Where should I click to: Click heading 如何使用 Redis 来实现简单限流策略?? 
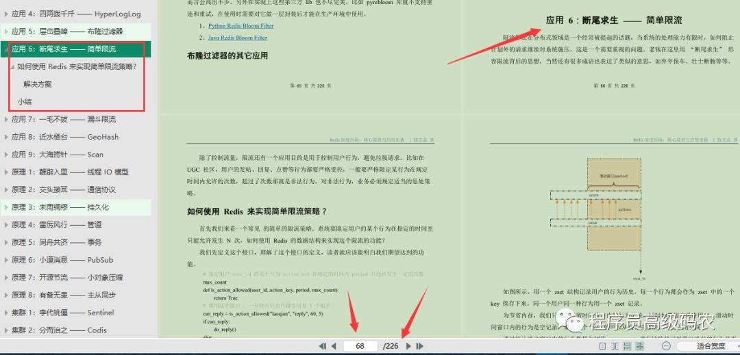(x=257, y=211)
